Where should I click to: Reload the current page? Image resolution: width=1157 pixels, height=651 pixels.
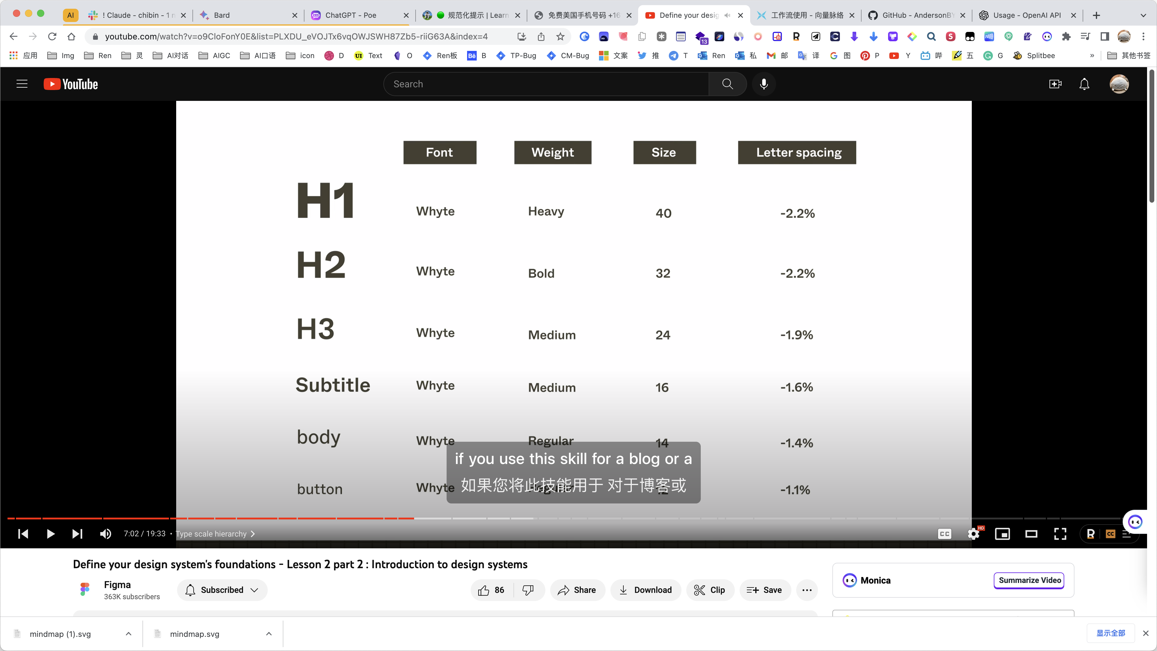tap(52, 36)
